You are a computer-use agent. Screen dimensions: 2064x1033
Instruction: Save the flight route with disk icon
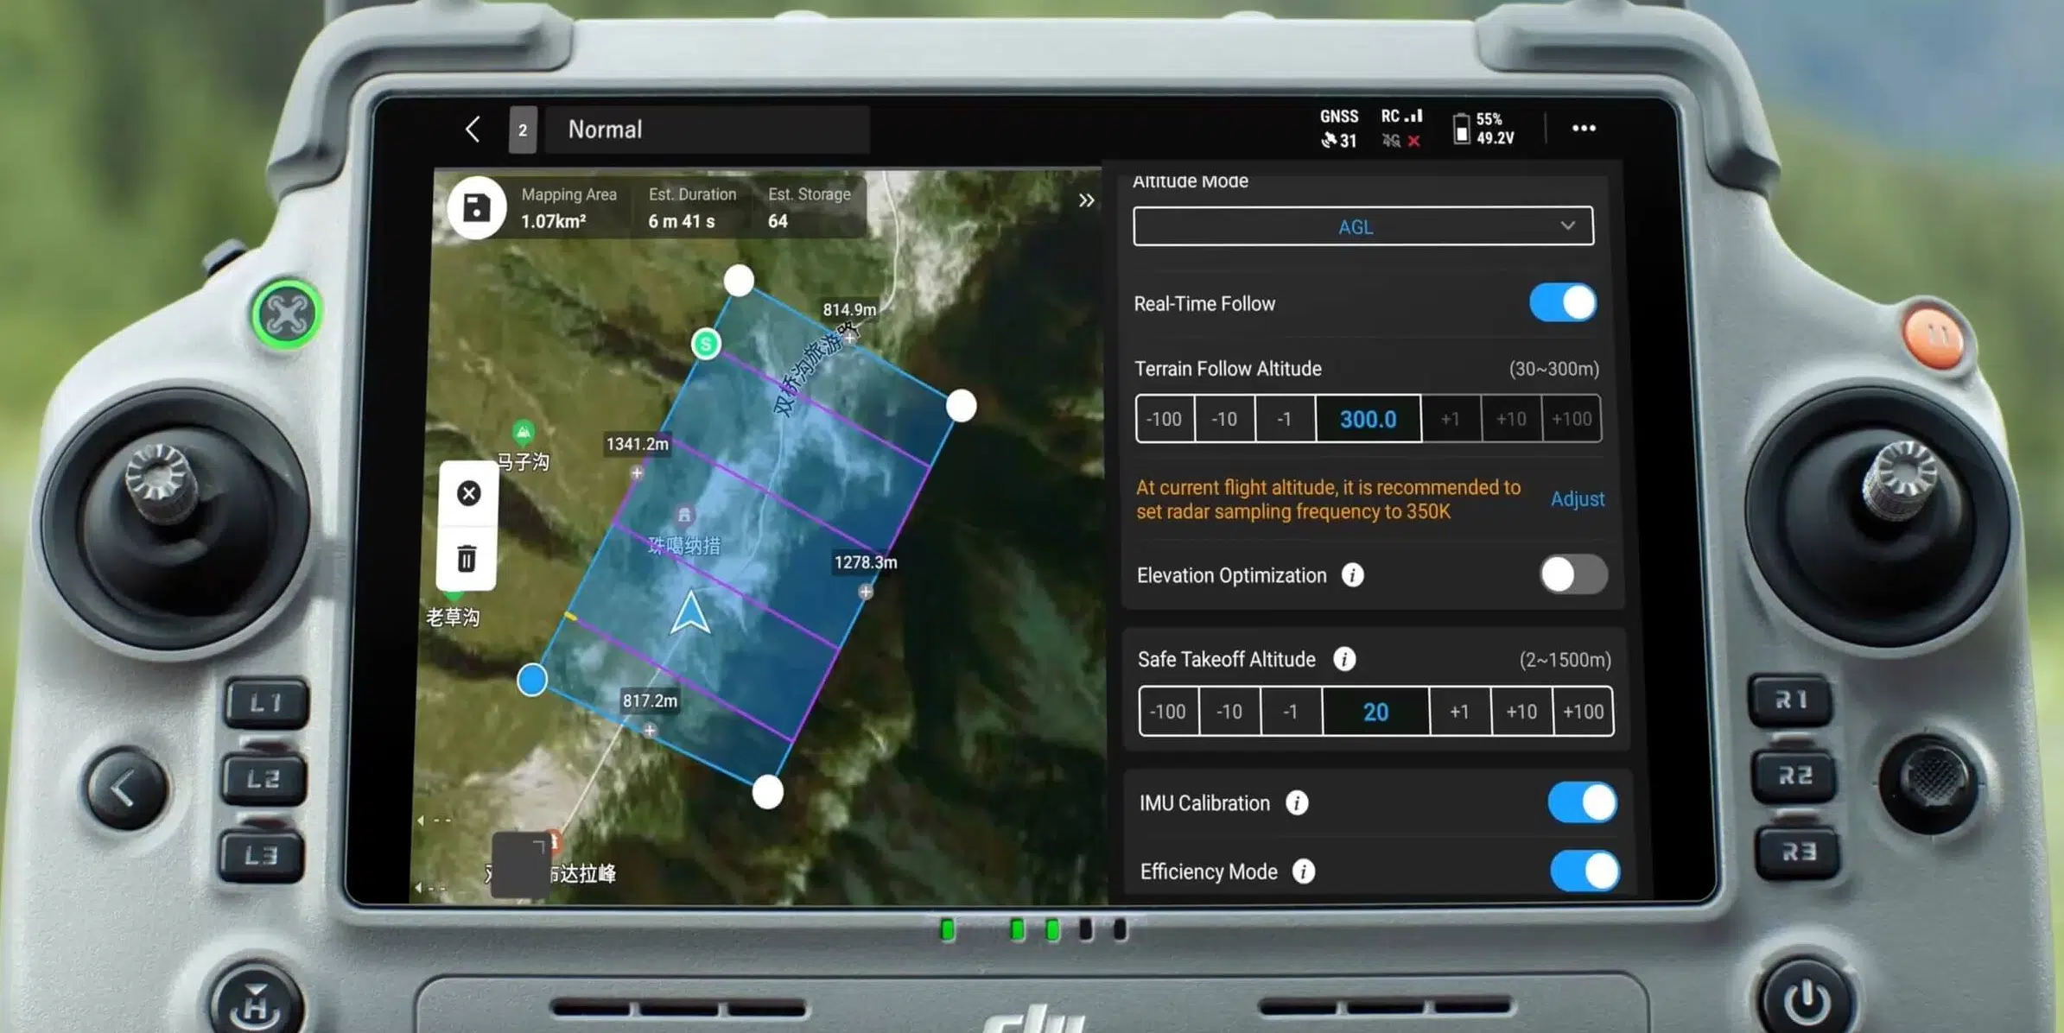(476, 207)
